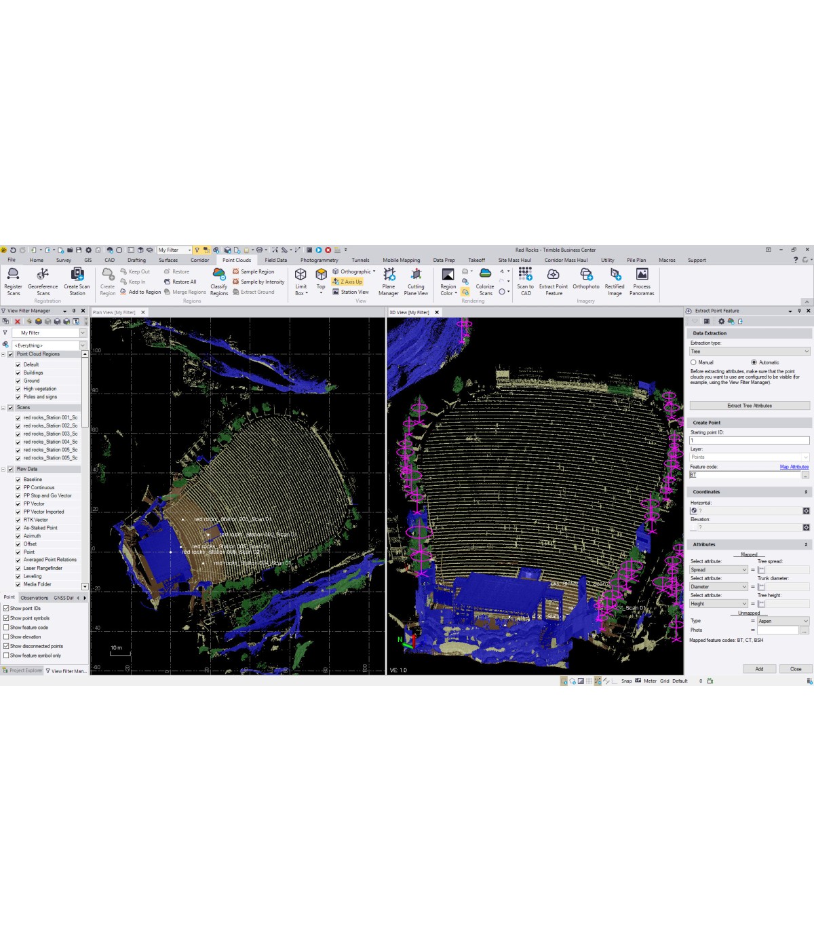The width and height of the screenshot is (814, 931).
Task: Open Extract Point Feature command
Action: [554, 281]
